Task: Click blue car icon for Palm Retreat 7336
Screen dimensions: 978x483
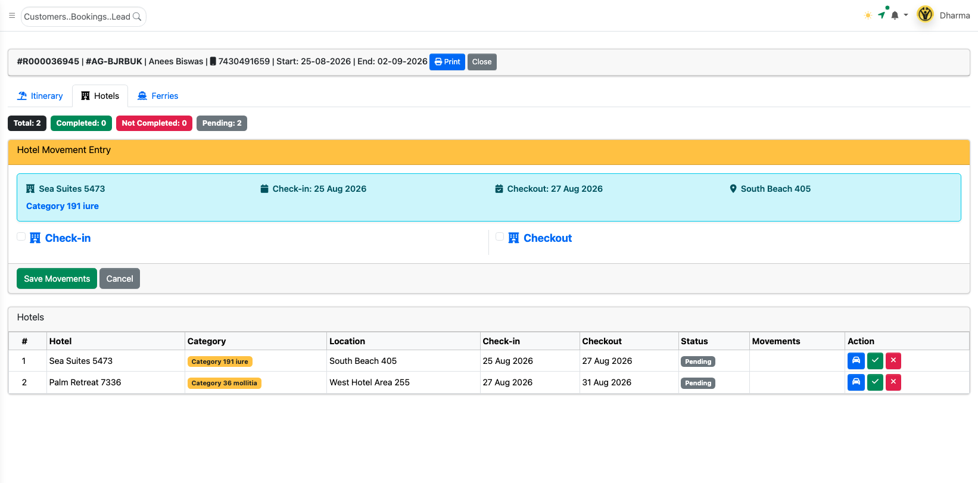Action: (x=856, y=382)
